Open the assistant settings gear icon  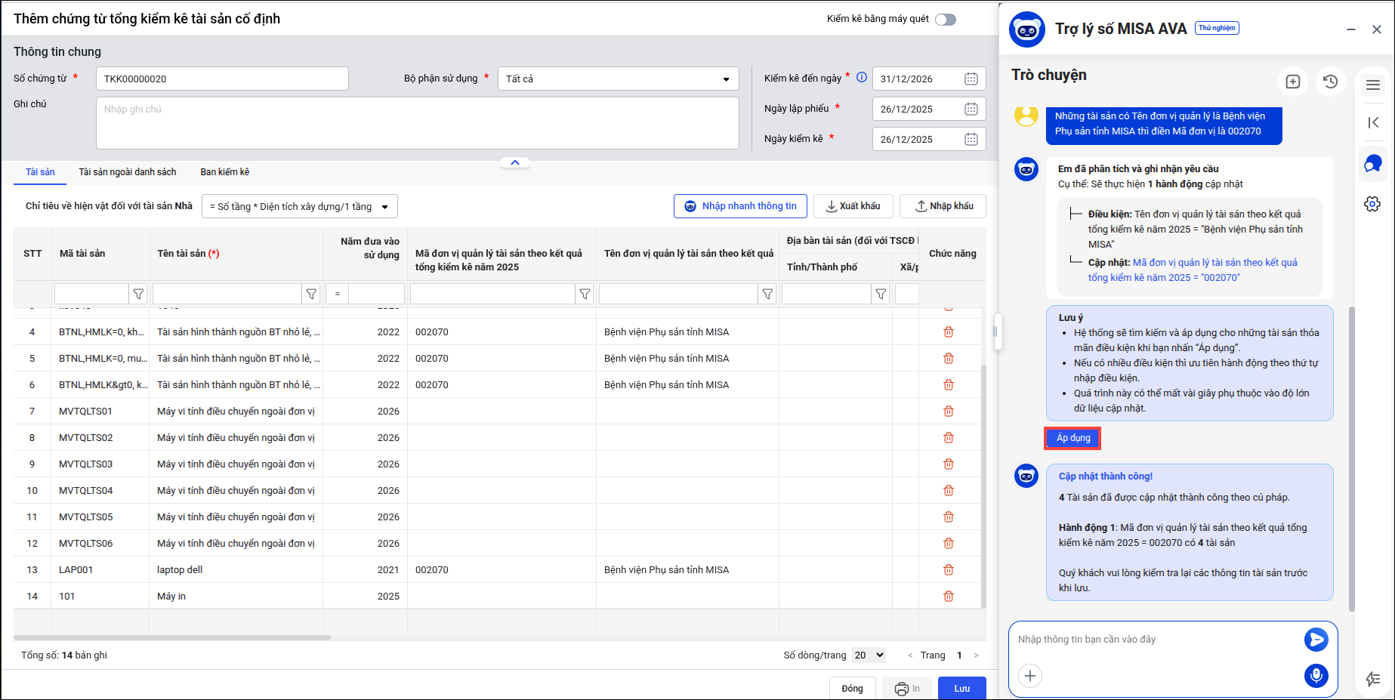coord(1372,204)
